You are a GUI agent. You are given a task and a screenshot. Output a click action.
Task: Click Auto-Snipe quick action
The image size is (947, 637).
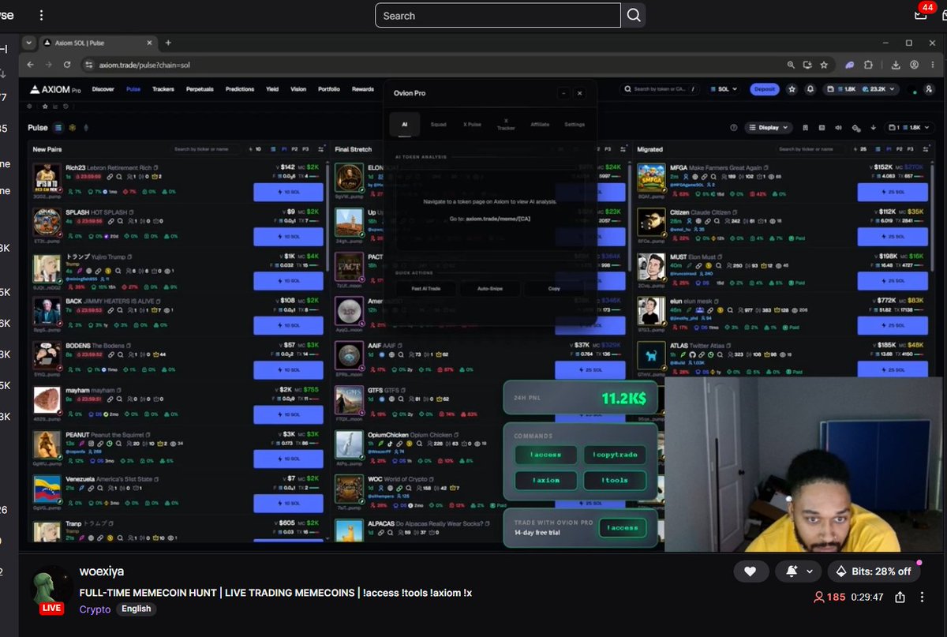click(490, 288)
